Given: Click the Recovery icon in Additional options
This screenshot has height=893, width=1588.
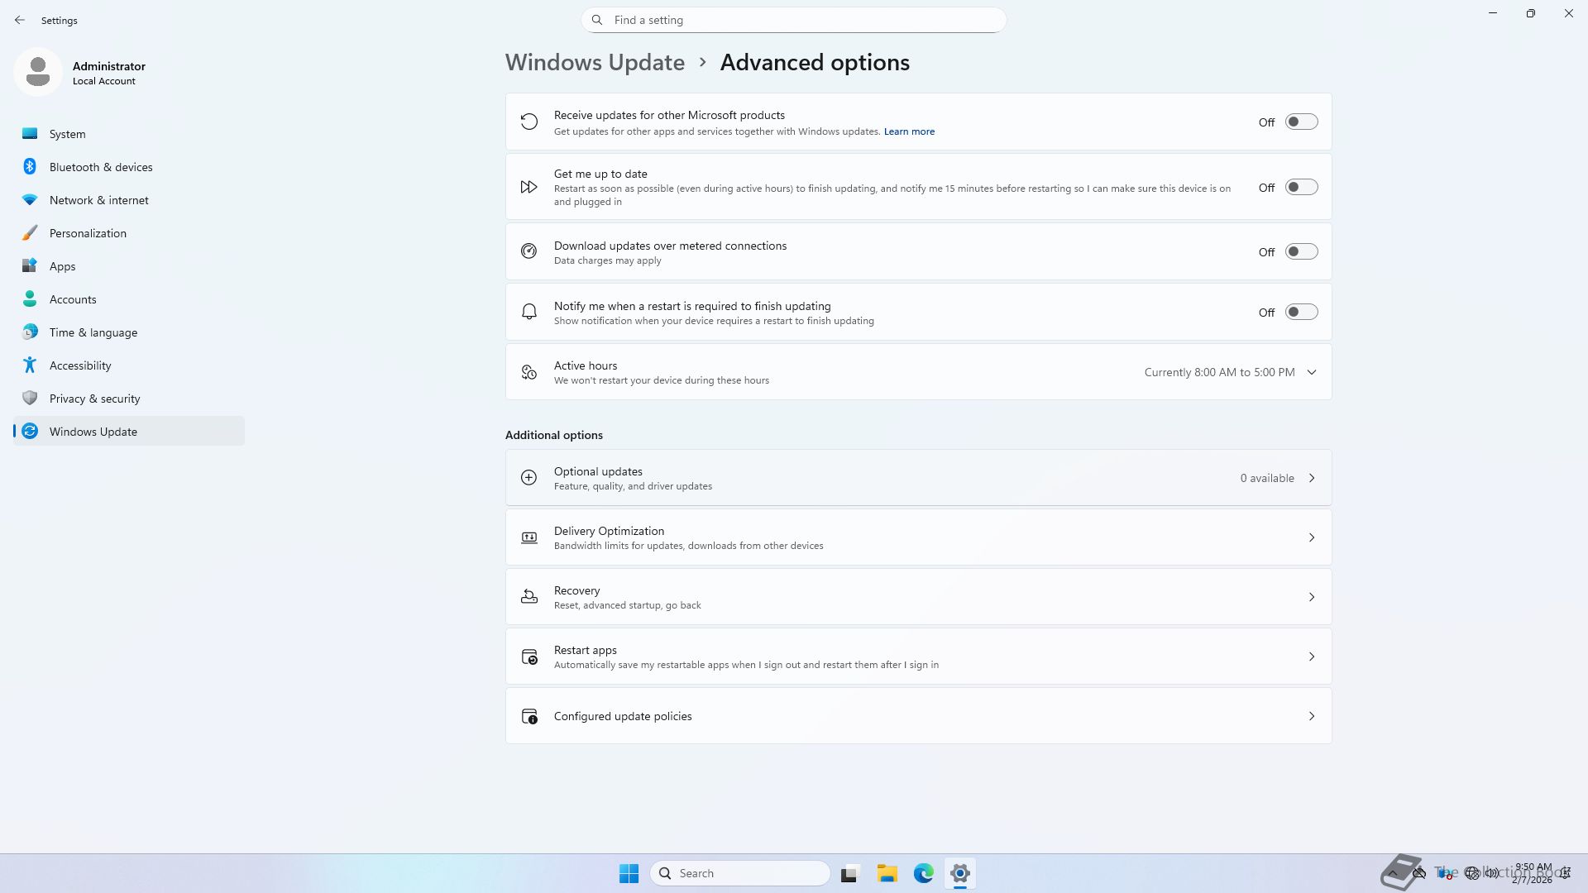Looking at the screenshot, I should pos(529,597).
